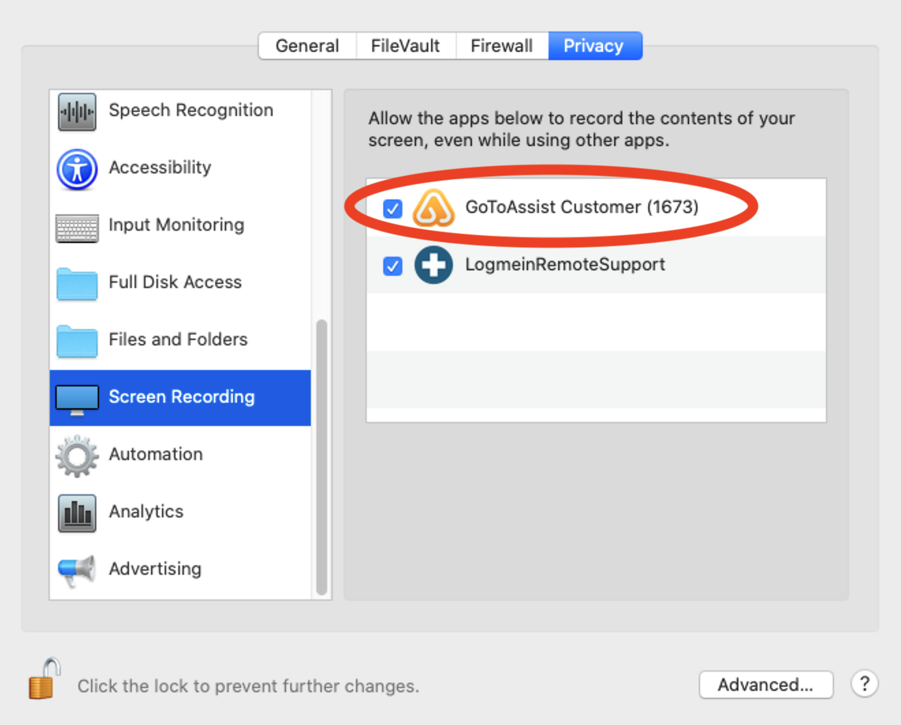Viewport: 901px width, 725px height.
Task: Click the Analytics bar chart icon
Action: (x=77, y=513)
